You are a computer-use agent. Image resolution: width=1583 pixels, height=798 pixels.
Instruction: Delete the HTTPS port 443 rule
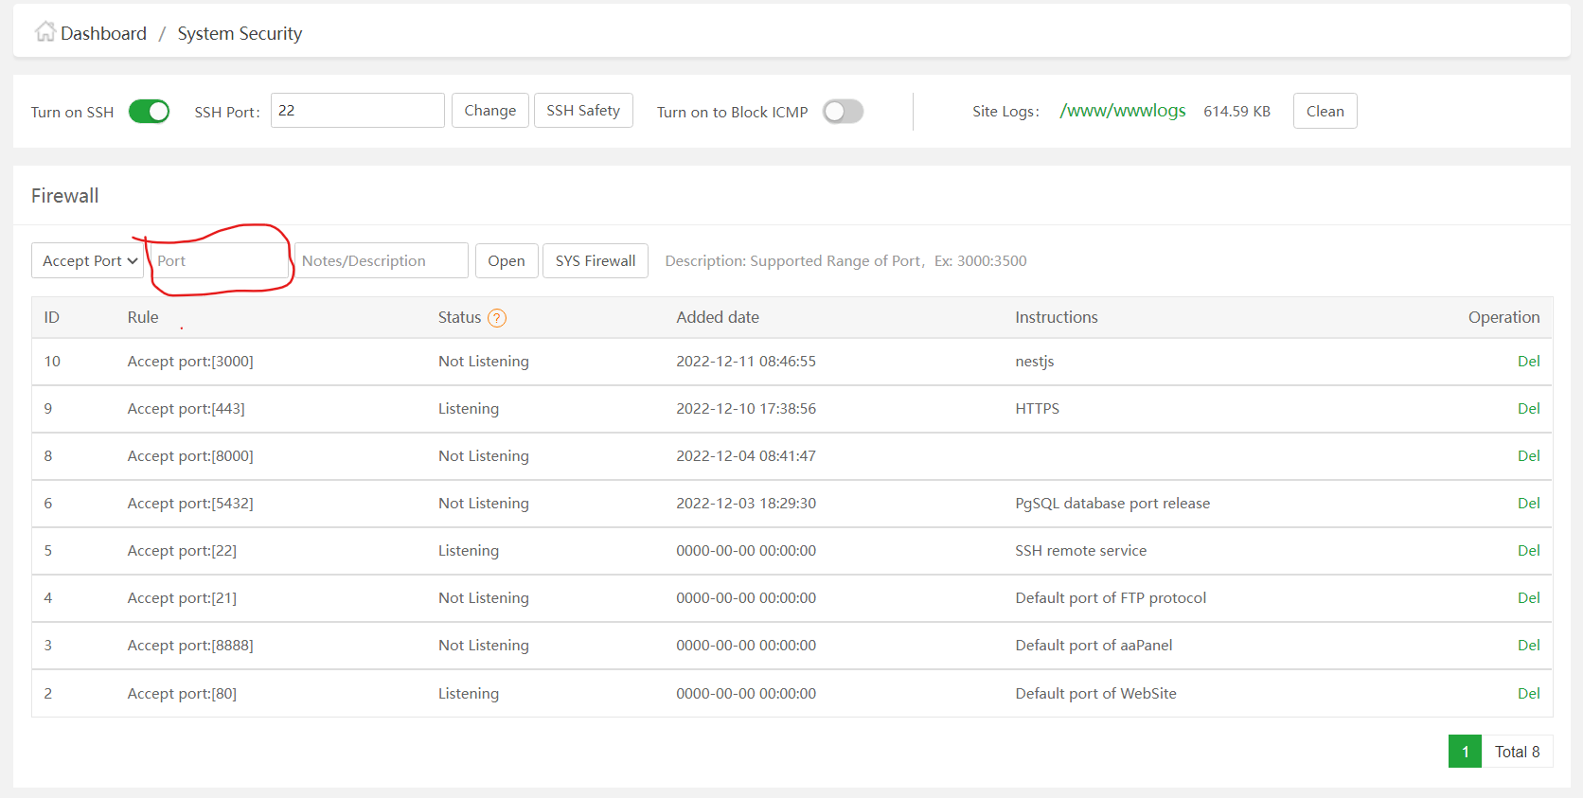[x=1528, y=409]
